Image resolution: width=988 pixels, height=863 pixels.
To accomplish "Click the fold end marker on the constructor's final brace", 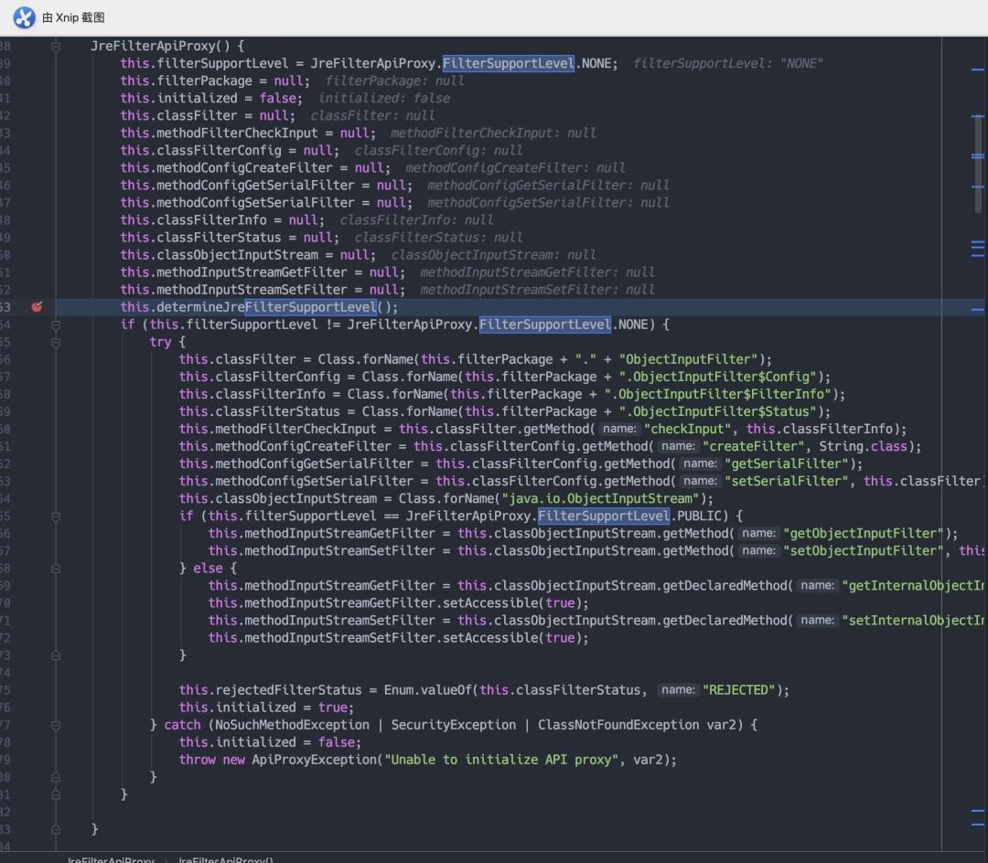I will point(56,830).
